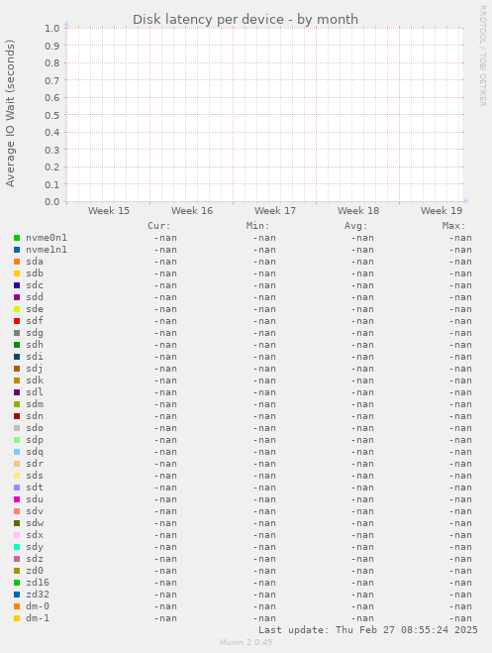Click the 0.5 y-axis value
This screenshot has width=492, height=653.
tap(52, 115)
